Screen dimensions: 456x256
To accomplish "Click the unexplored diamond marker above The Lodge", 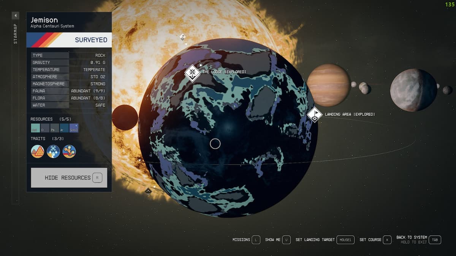I will (182, 37).
